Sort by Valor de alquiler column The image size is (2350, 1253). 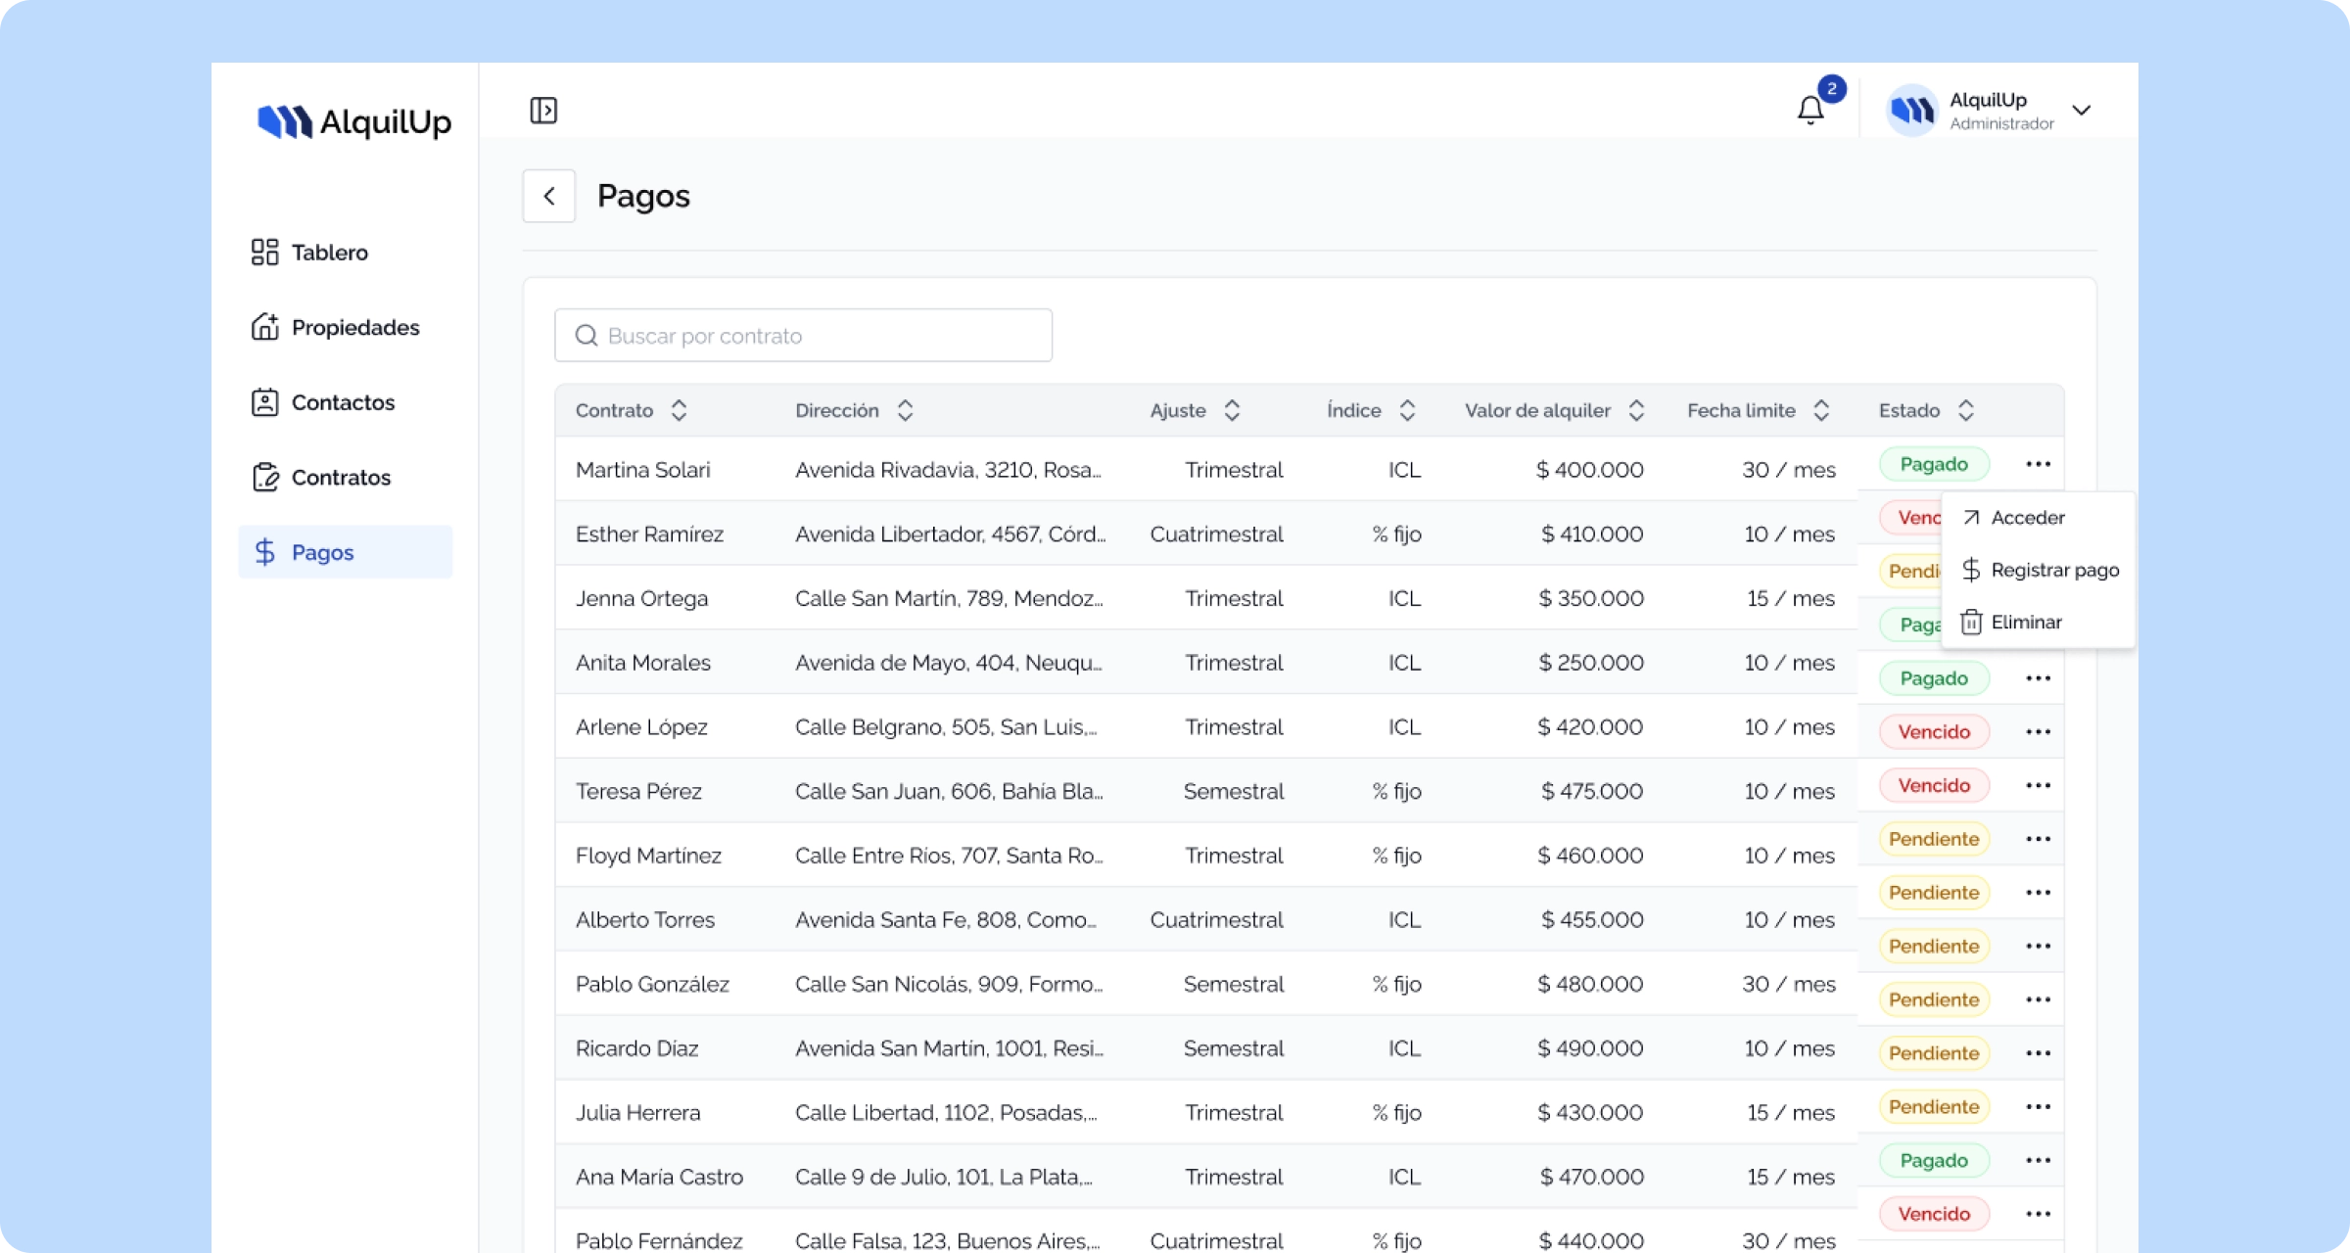pyautogui.click(x=1636, y=410)
